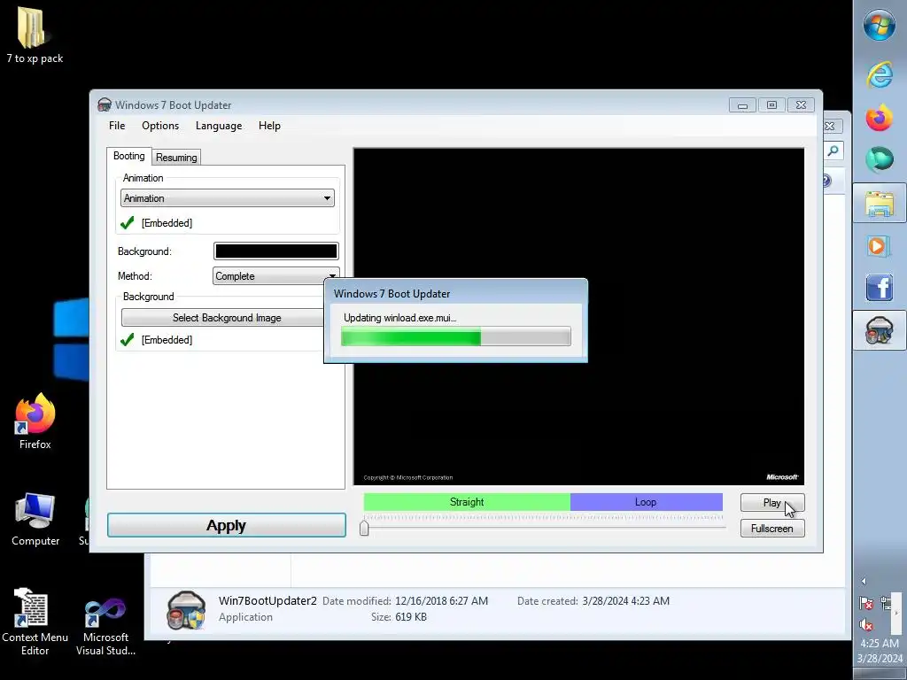Switch to Windows Explorer in the taskbar
907x680 pixels.
pyautogui.click(x=880, y=204)
